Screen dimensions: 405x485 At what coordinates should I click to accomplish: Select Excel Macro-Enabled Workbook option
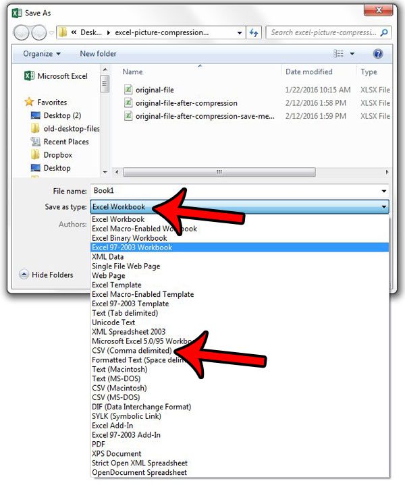240,229
